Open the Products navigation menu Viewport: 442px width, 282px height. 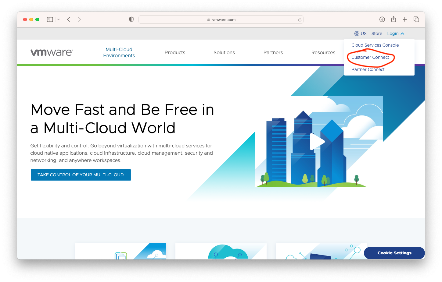click(x=175, y=52)
